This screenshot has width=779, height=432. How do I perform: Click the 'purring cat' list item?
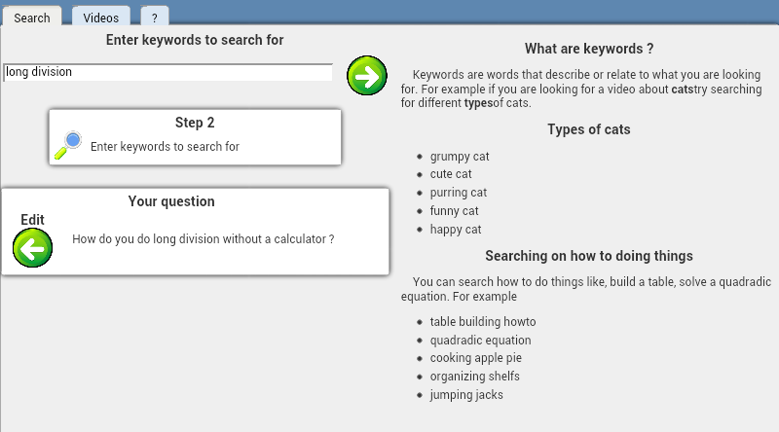tap(458, 193)
